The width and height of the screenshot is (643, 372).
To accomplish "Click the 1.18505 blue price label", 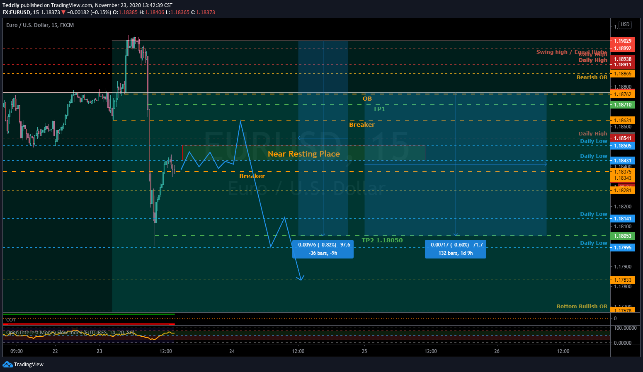I will pyautogui.click(x=623, y=146).
